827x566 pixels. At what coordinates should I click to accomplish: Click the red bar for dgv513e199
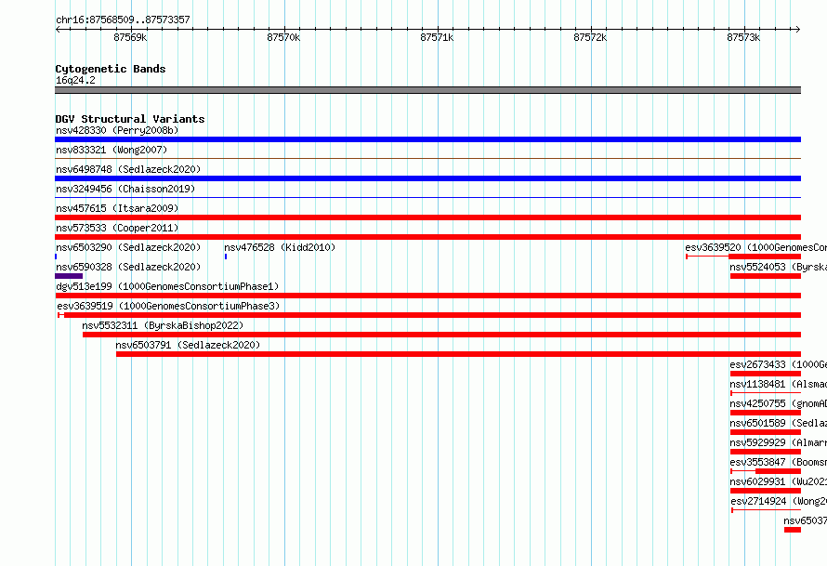[427, 296]
